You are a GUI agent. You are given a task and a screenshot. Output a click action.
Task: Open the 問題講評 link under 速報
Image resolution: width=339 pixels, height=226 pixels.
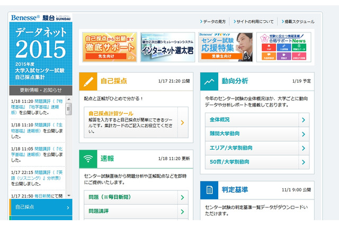pyautogui.click(x=99, y=211)
